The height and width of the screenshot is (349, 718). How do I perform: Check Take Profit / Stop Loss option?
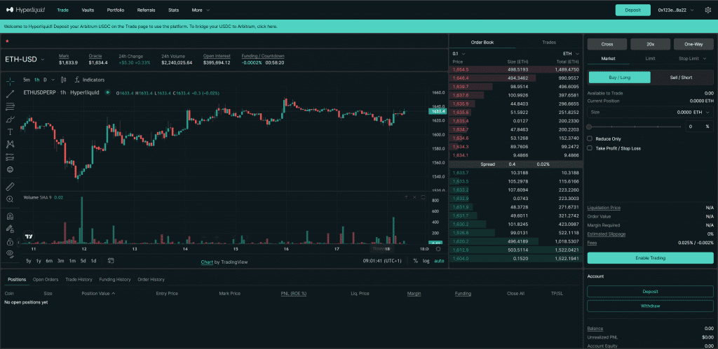590,148
